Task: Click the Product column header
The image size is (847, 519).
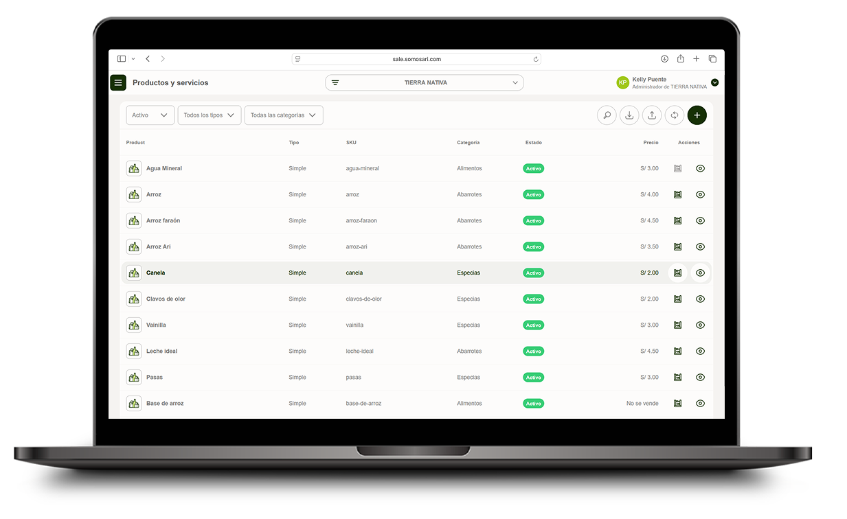Action: (136, 143)
